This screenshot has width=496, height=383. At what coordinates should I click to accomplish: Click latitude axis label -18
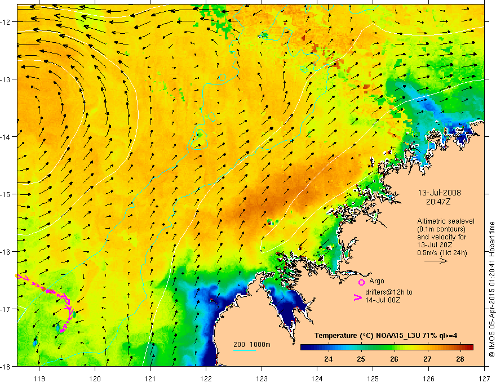(6, 366)
